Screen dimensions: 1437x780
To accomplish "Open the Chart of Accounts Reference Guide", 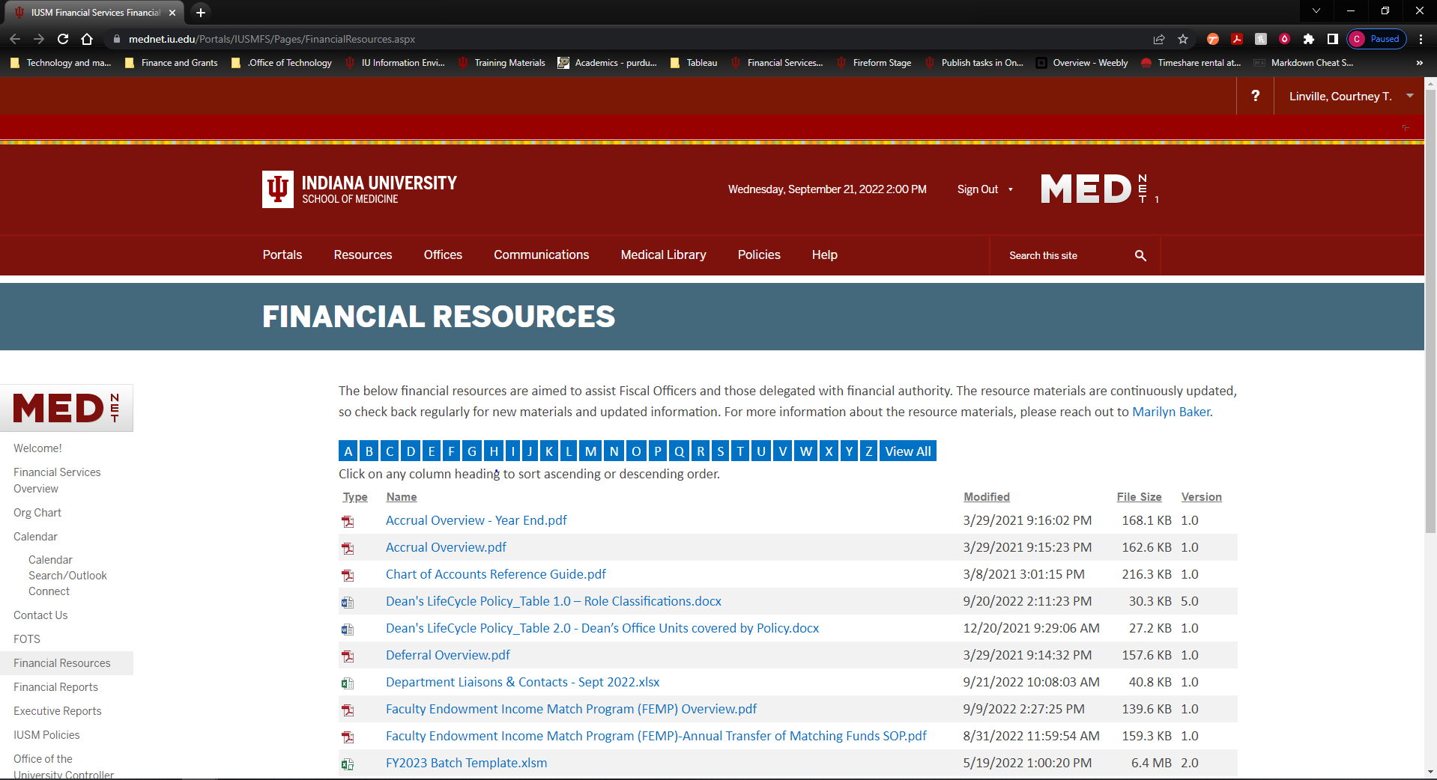I will (495, 574).
